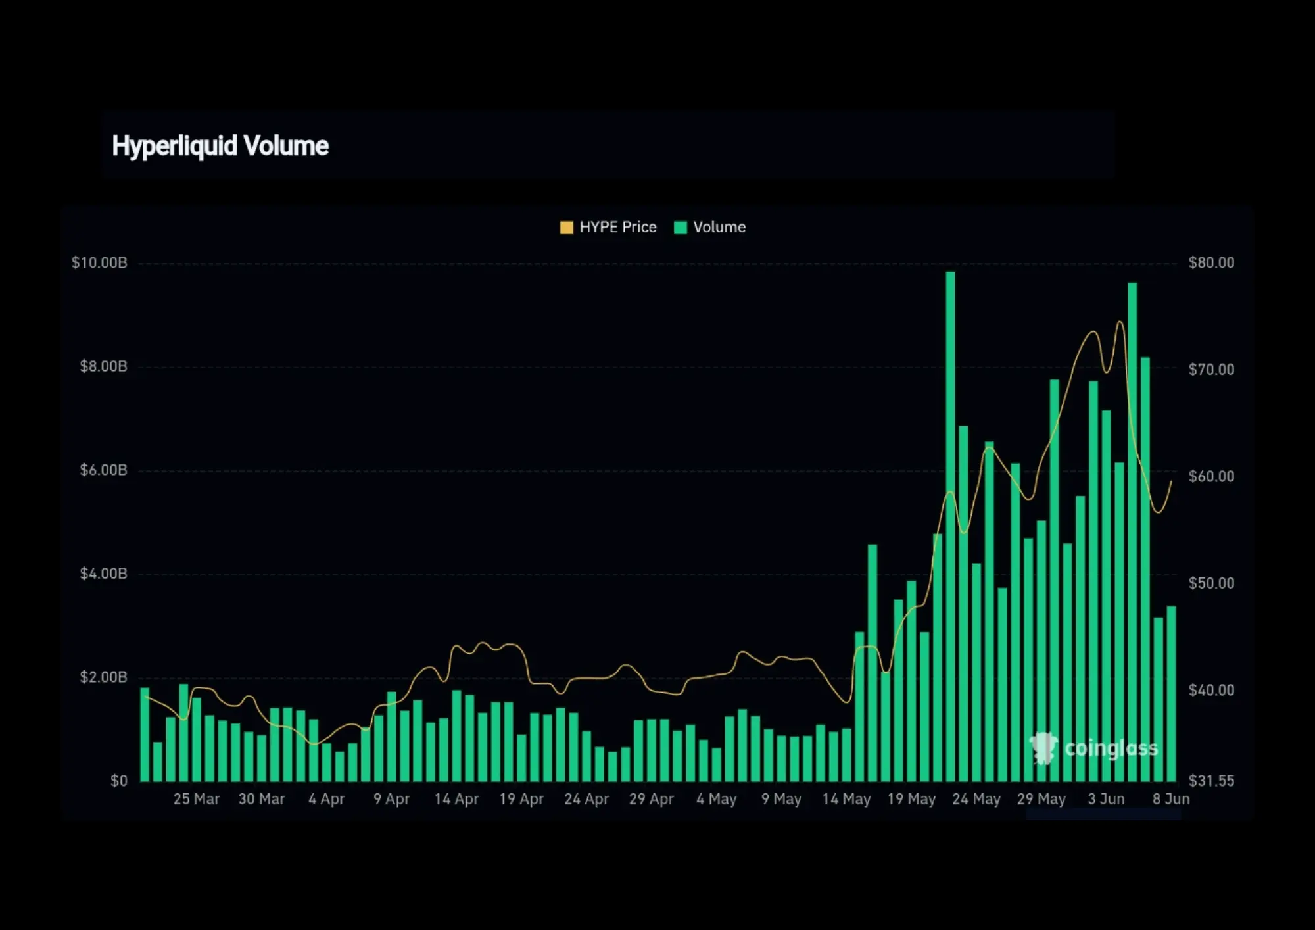Click the 3 Jun date label

click(x=1106, y=799)
